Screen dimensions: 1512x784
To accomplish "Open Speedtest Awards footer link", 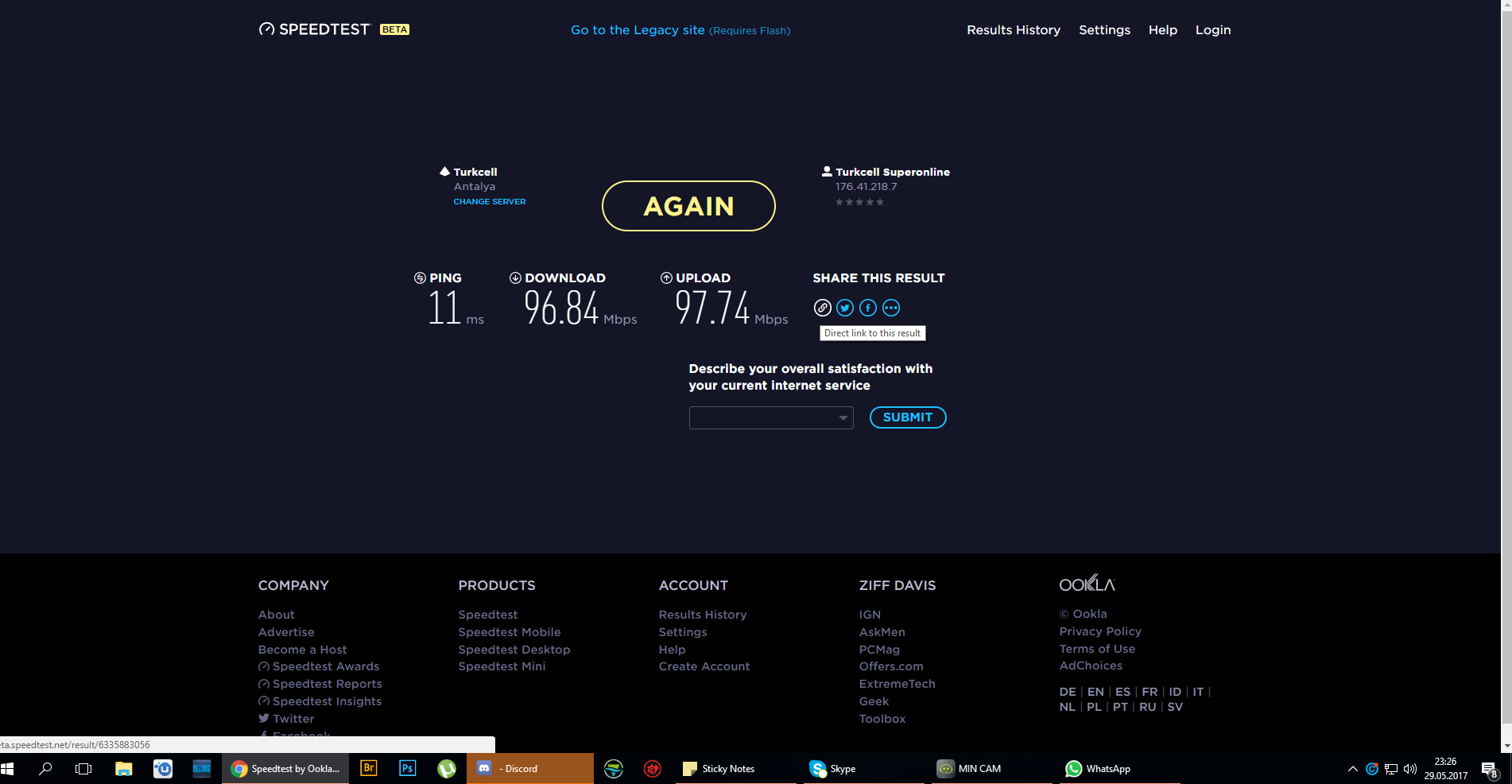I will pos(319,666).
